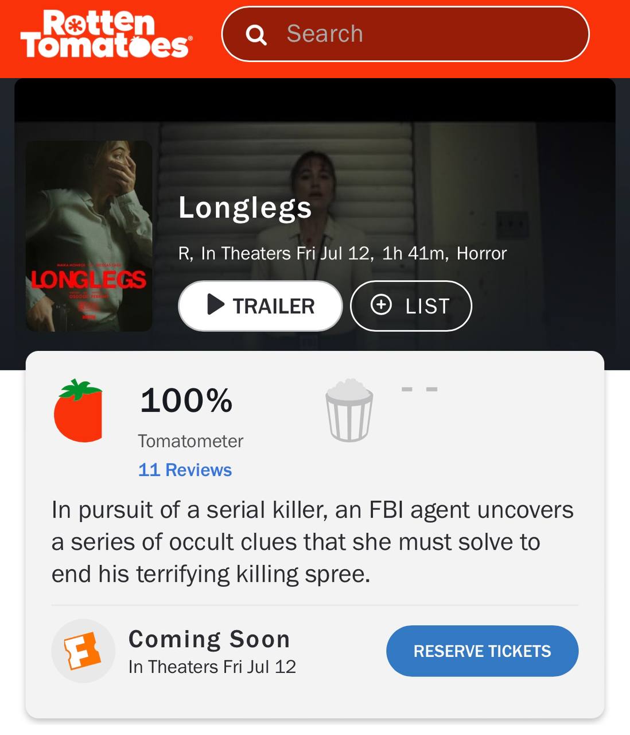Click the Longlegs synopsis paragraph
The width and height of the screenshot is (630, 735).
coord(313,542)
